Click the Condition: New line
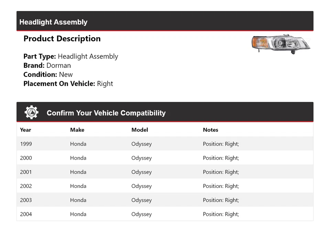Viewport: 330px width, 232px height. point(48,74)
